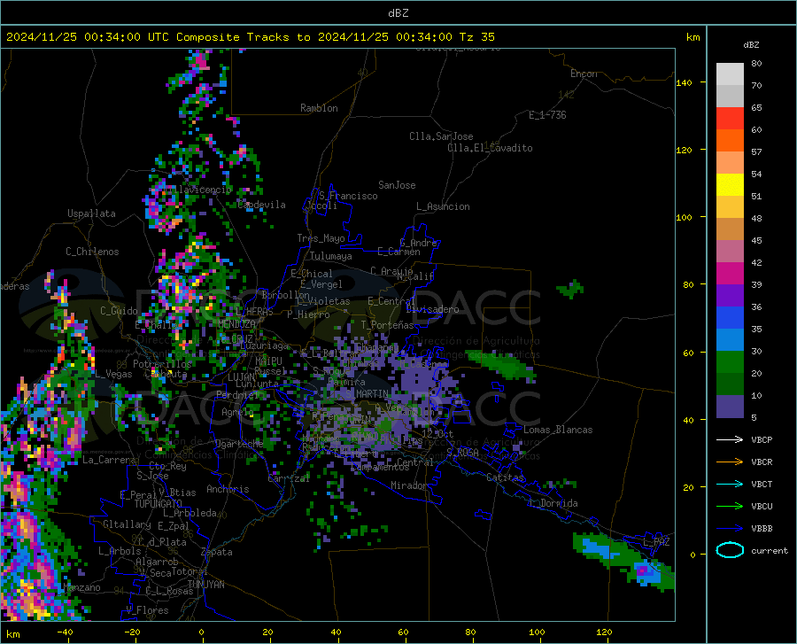Click the Zapata map label
Viewport: 797px width, 644px height.
[x=217, y=552]
